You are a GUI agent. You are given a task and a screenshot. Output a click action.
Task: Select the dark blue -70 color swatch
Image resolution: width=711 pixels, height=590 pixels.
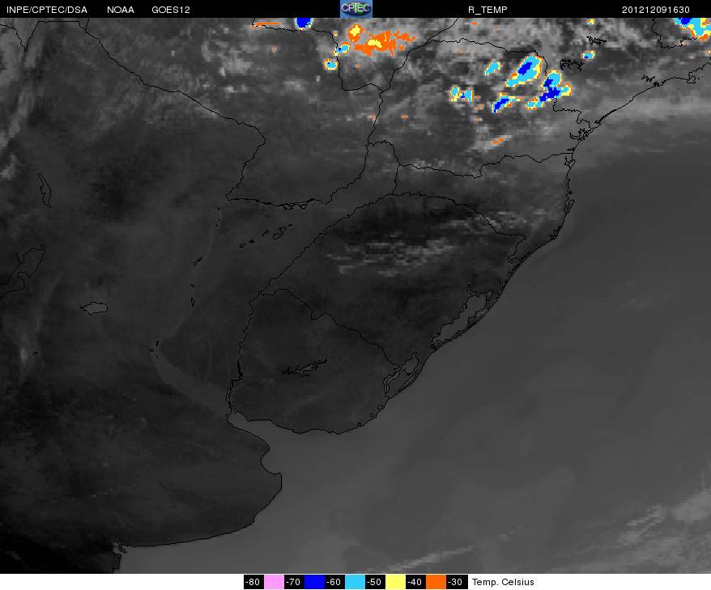coord(314,582)
